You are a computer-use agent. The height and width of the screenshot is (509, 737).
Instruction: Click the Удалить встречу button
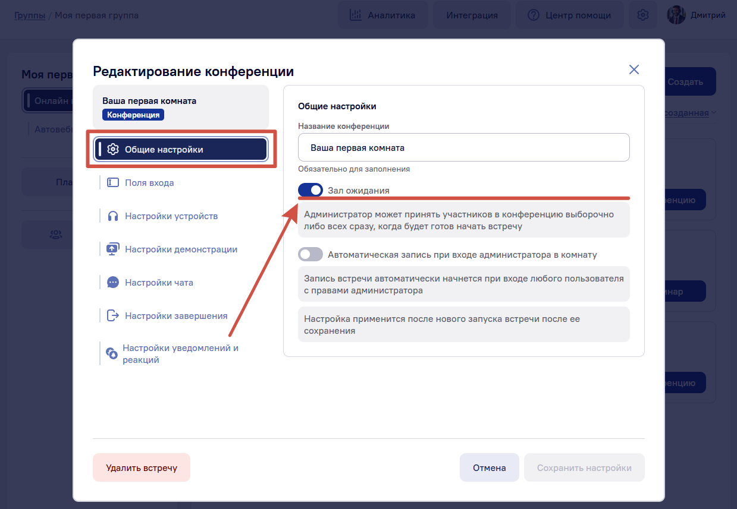(142, 467)
